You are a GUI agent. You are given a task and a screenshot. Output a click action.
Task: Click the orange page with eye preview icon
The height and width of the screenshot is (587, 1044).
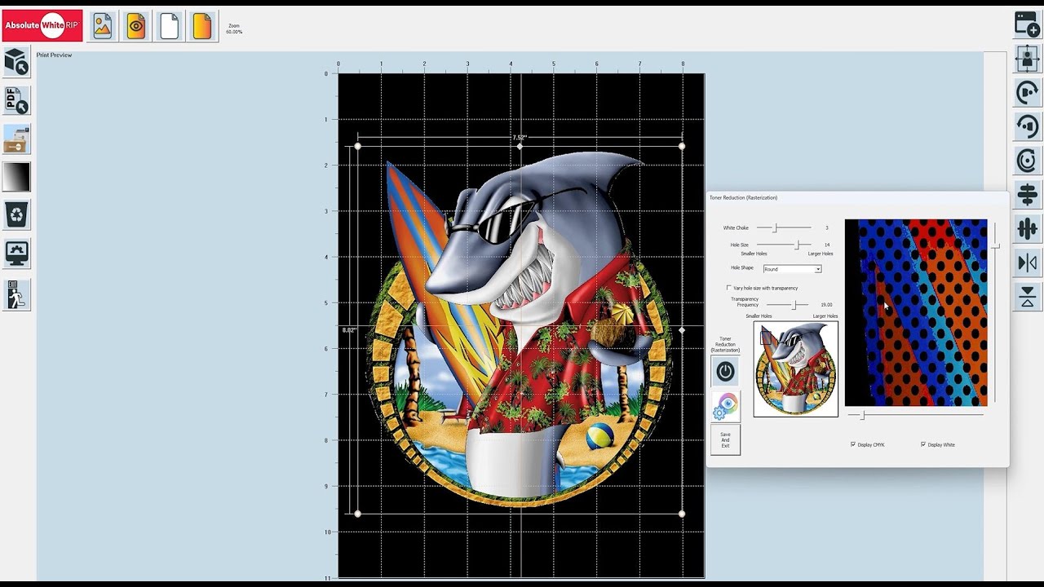(136, 26)
